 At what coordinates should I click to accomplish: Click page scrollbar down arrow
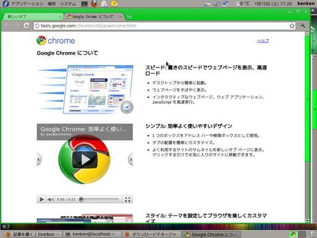pos(307,221)
